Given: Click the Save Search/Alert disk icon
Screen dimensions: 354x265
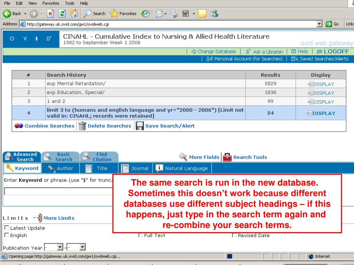Looking at the screenshot, I should (140, 126).
